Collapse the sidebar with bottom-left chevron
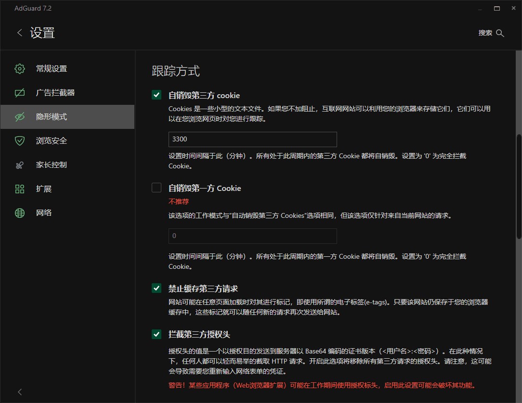This screenshot has width=522, height=403. pos(20,392)
